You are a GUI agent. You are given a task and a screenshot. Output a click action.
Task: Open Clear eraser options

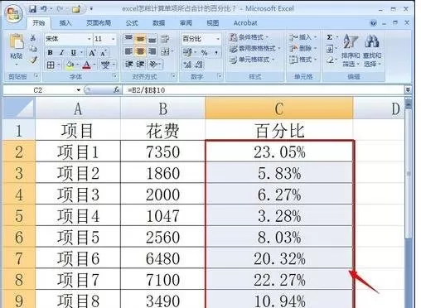tap(329, 60)
